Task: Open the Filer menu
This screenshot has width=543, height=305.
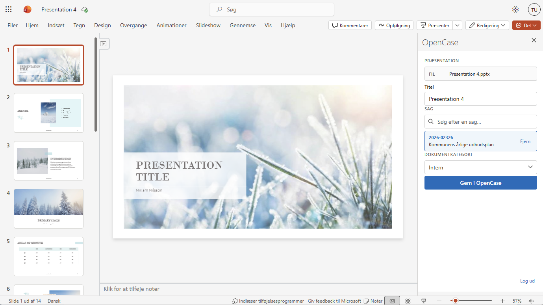Action: pyautogui.click(x=13, y=25)
